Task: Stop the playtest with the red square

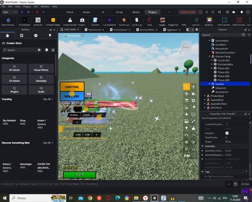Action: point(37,12)
